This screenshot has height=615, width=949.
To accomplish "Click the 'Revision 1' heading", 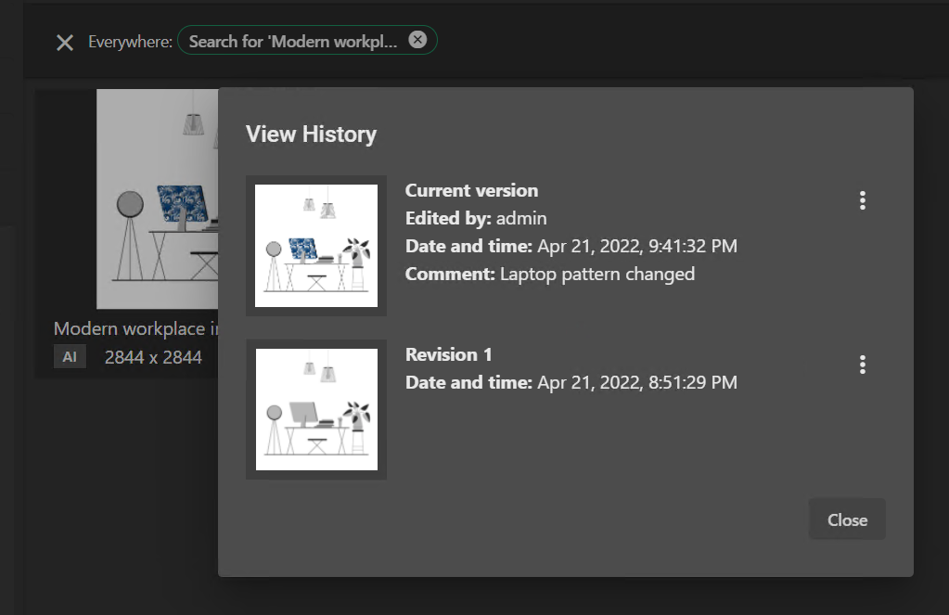I will [x=449, y=354].
